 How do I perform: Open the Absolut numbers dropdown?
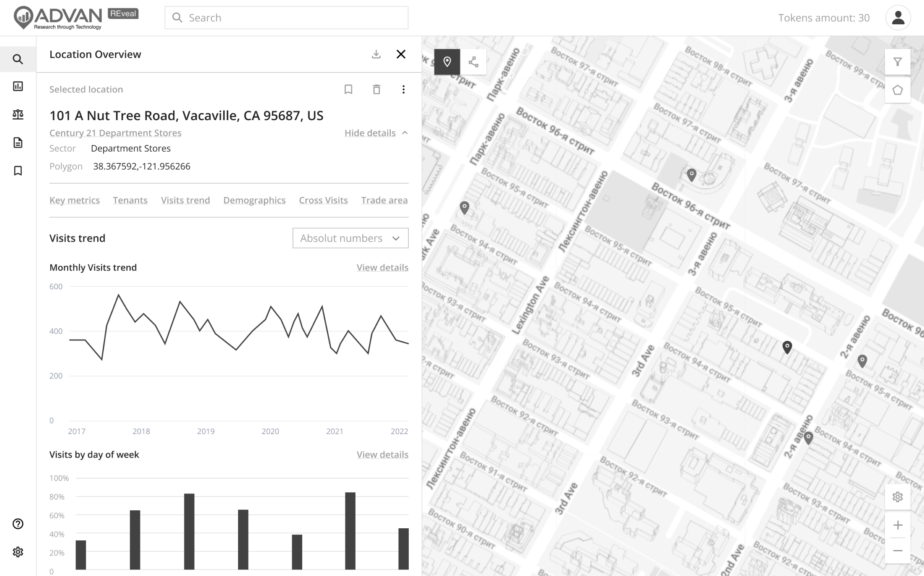click(350, 238)
